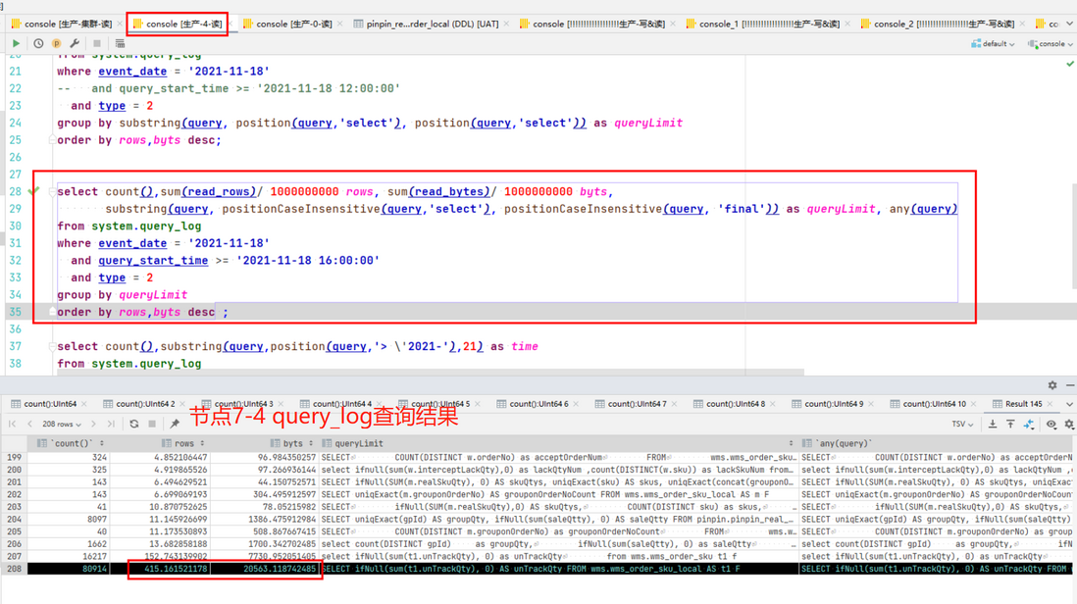Run the query with the green Execute arrow
Viewport: 1077px width, 604px height.
pos(16,43)
